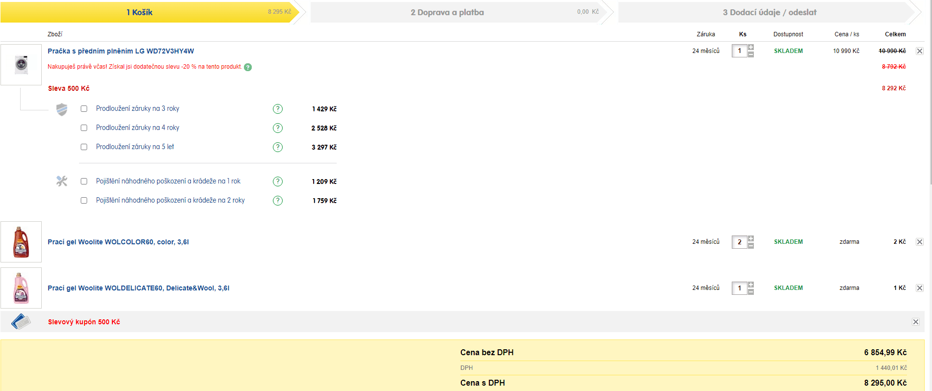Screen dimensions: 932x391
Task: Increase quantity of Woolite WOLDELICATE60 gel
Action: pos(751,285)
